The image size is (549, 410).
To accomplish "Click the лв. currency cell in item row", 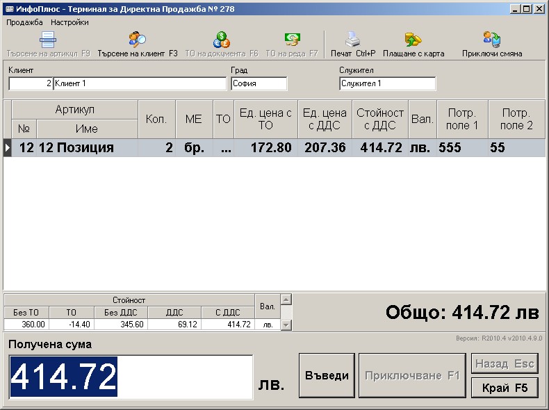I will (423, 147).
